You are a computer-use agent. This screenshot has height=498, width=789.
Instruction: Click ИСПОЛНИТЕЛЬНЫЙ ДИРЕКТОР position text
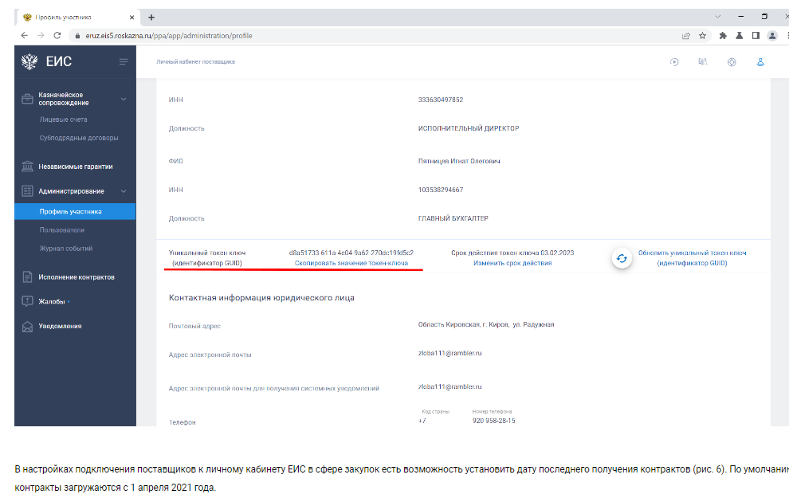[469, 128]
